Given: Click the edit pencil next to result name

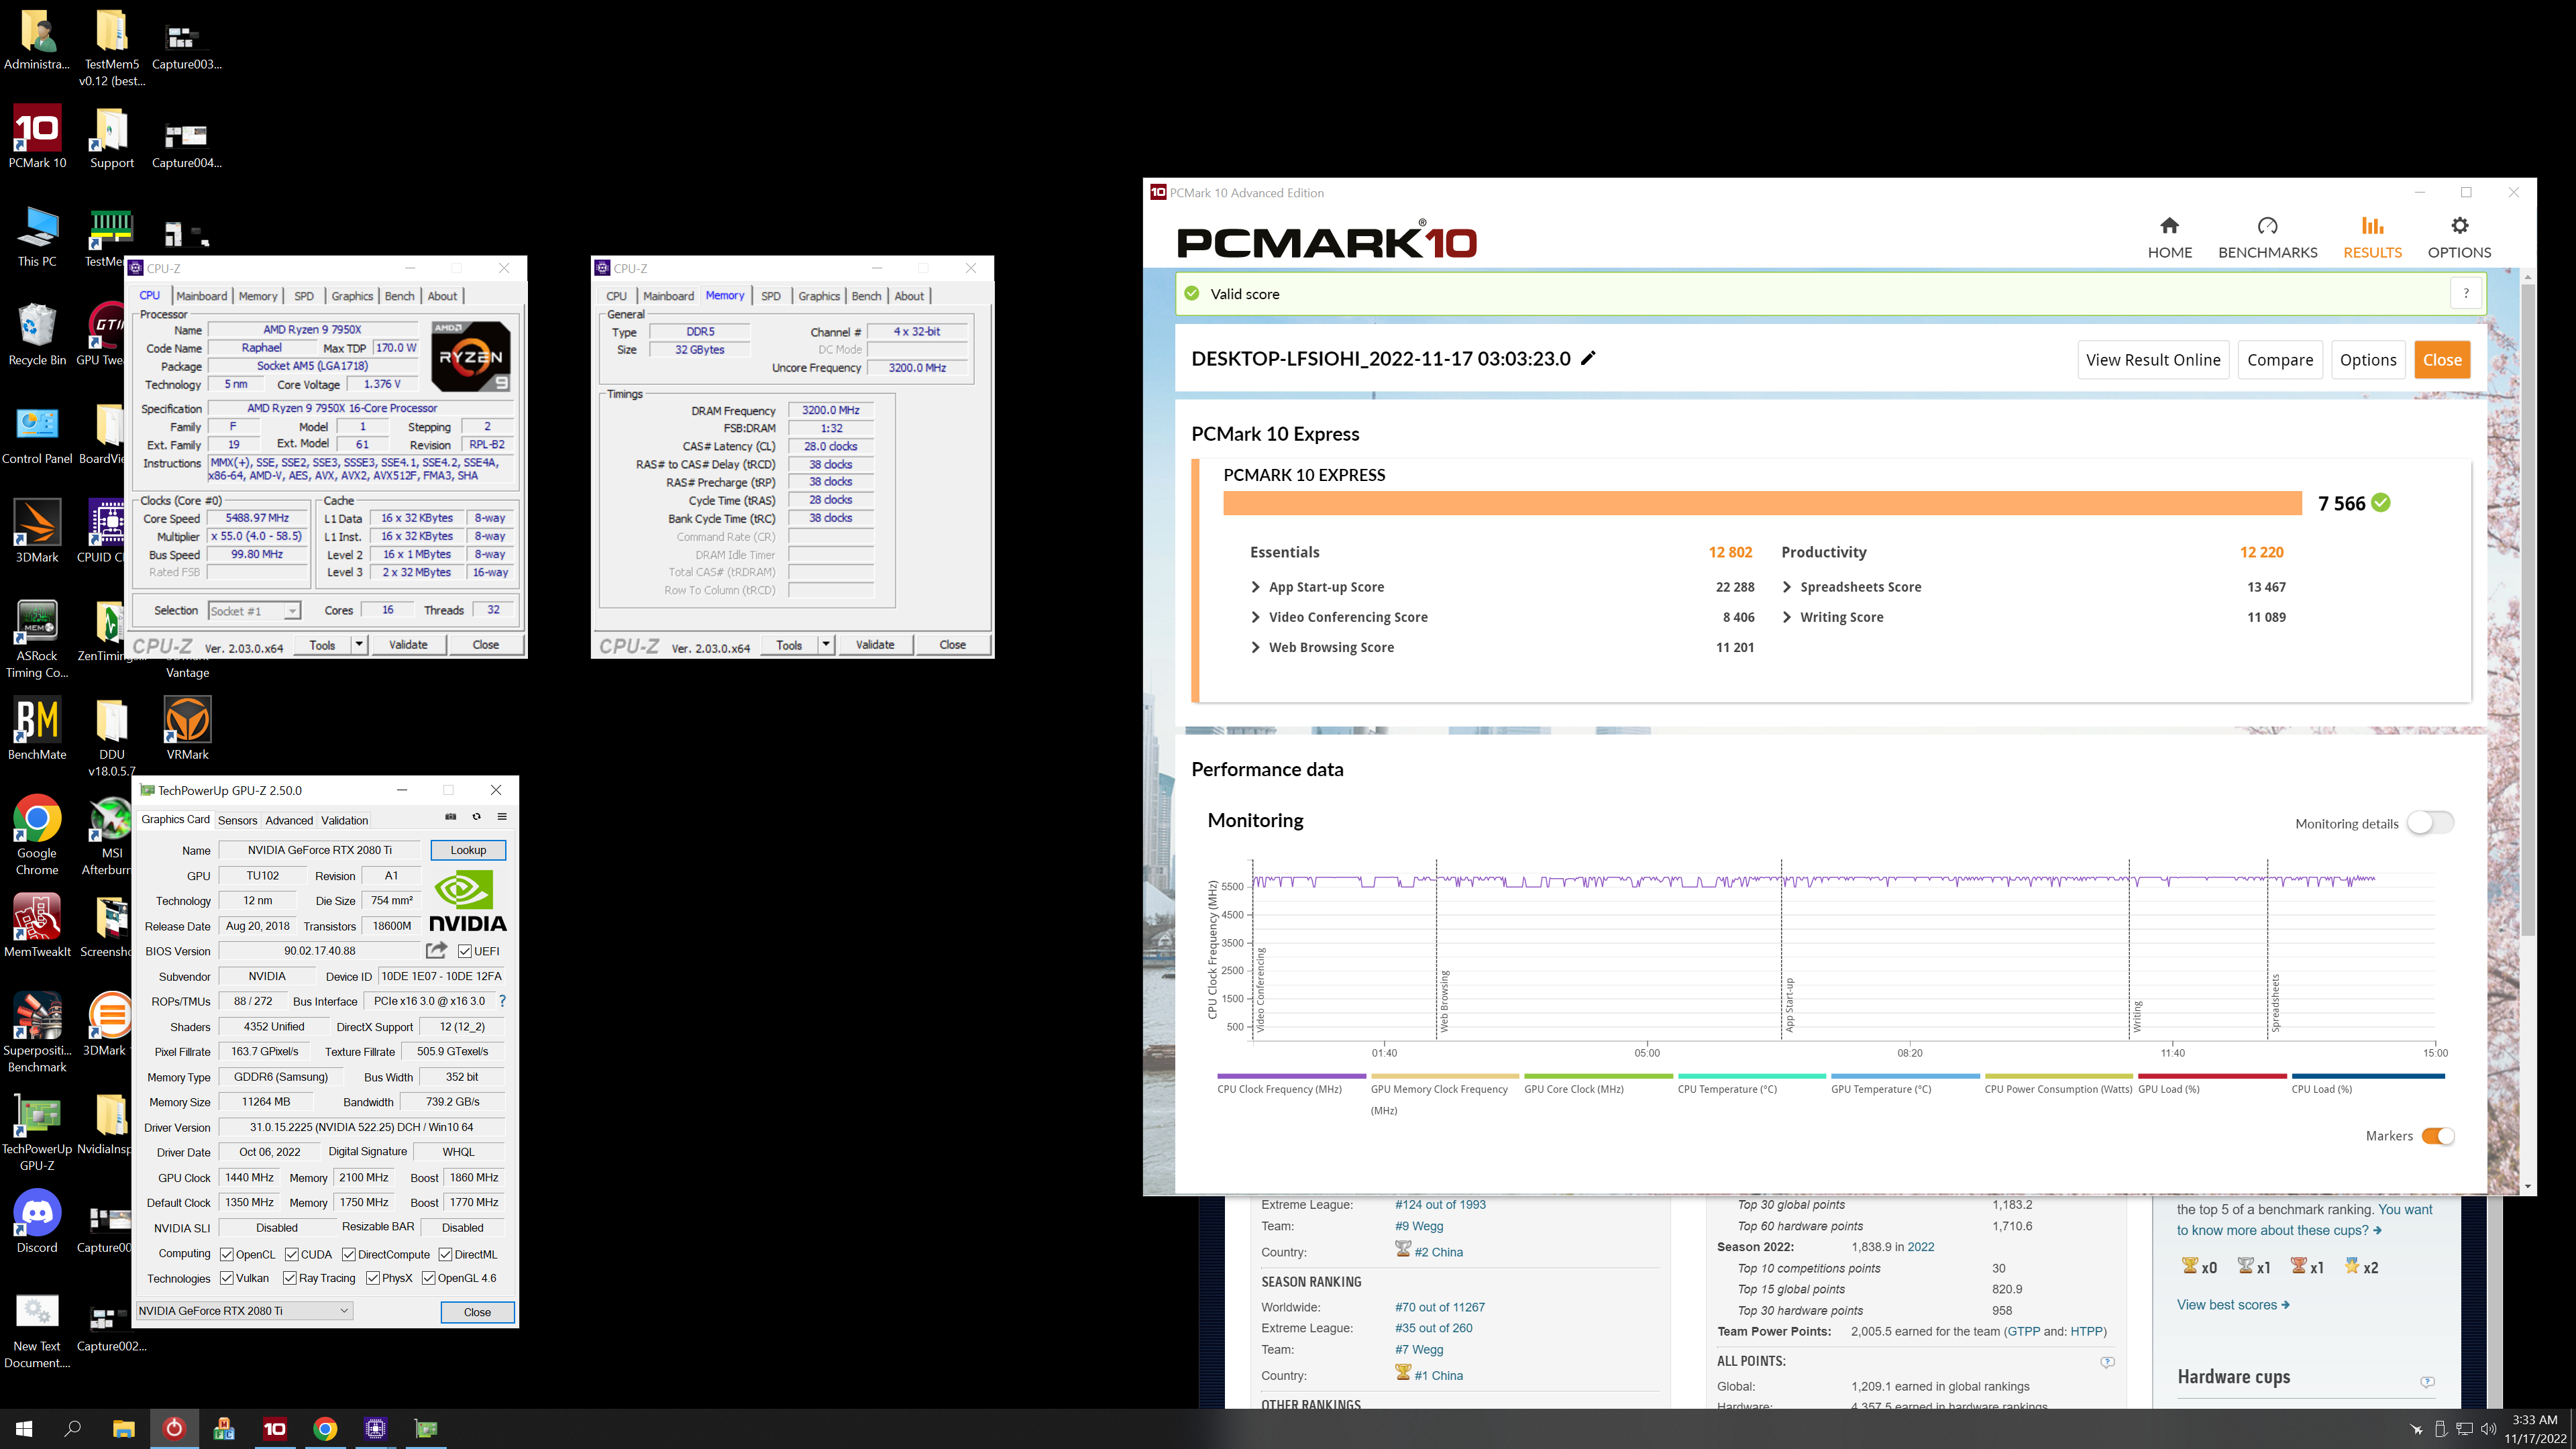Looking at the screenshot, I should coord(1588,358).
